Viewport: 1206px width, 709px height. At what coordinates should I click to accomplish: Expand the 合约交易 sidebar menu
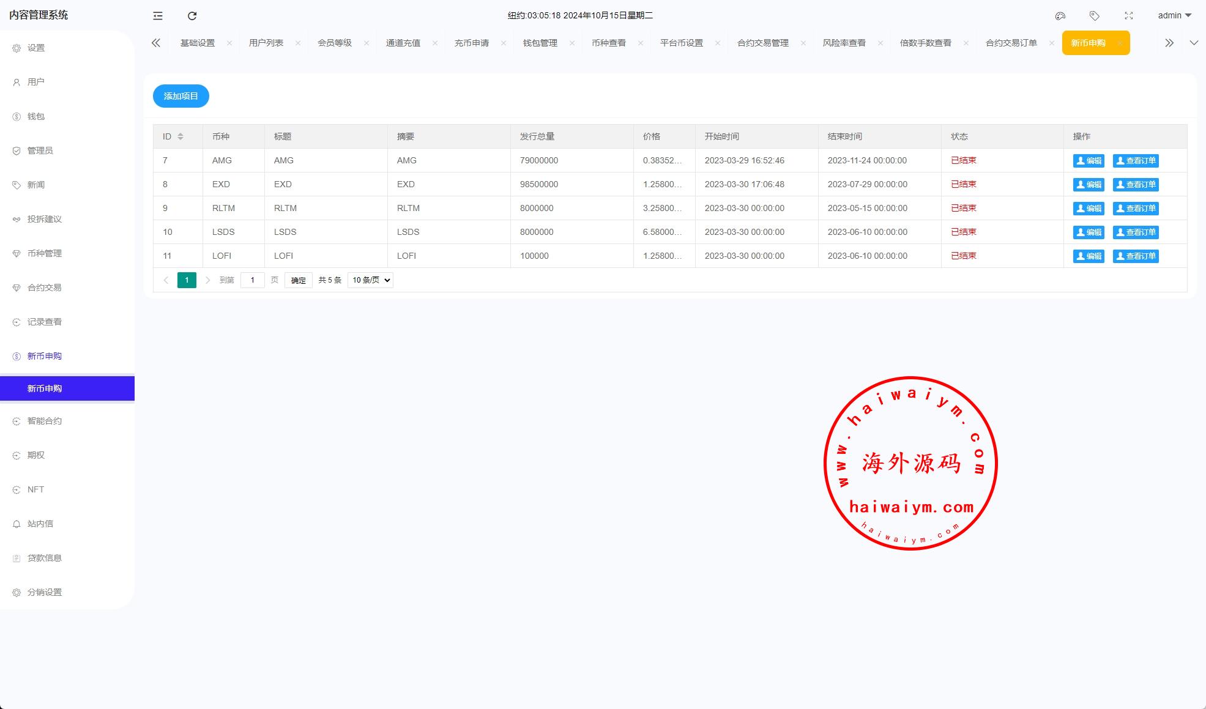click(x=45, y=288)
